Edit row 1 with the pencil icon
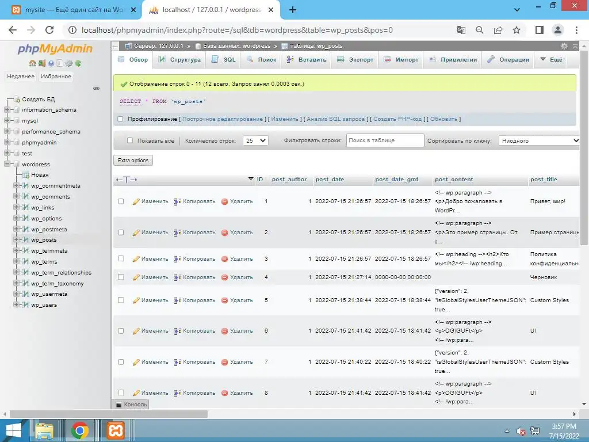 pos(136,202)
